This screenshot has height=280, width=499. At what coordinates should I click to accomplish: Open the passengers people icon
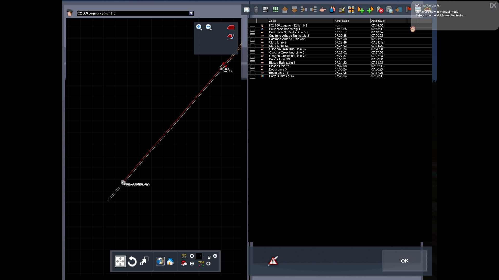tap(332, 10)
